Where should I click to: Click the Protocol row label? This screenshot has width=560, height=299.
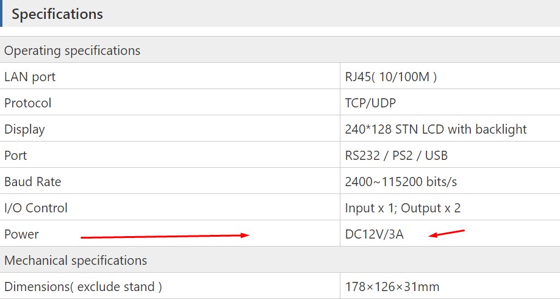[28, 103]
